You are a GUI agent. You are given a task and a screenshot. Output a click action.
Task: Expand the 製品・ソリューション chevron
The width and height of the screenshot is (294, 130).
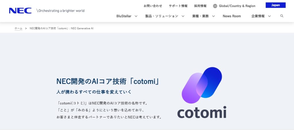pyautogui.click(x=183, y=16)
